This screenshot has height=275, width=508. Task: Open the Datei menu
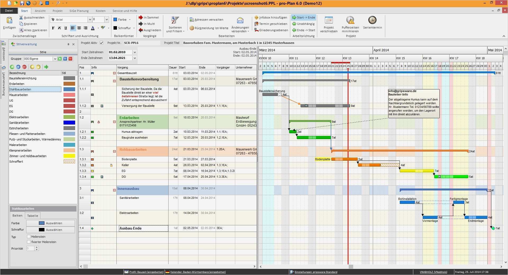(9, 11)
